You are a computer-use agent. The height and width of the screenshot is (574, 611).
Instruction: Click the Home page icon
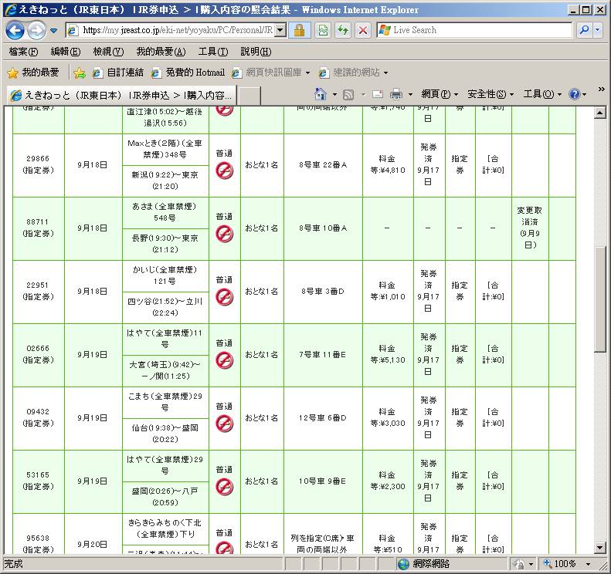[x=321, y=94]
